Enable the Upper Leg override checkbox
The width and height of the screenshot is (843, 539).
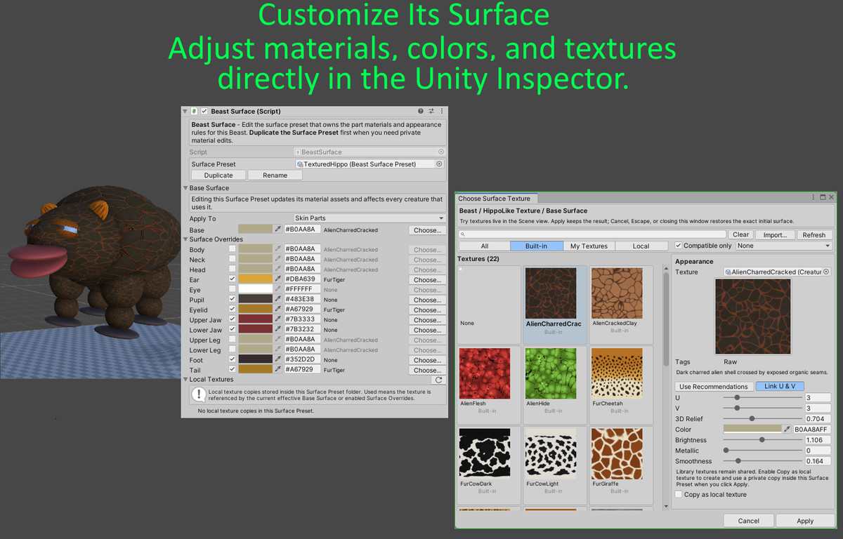coord(233,340)
